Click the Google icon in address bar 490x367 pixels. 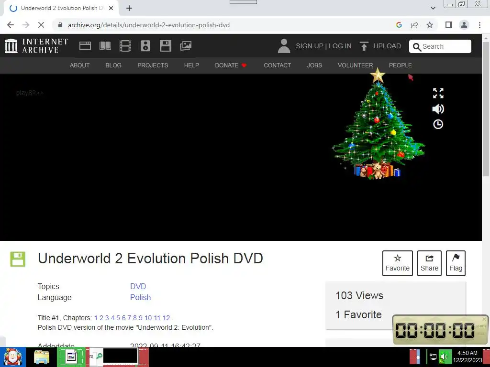point(399,25)
